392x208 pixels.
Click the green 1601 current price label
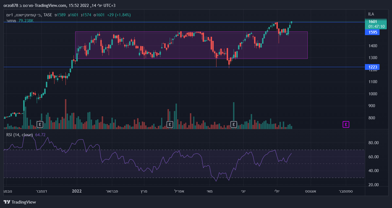click(373, 22)
